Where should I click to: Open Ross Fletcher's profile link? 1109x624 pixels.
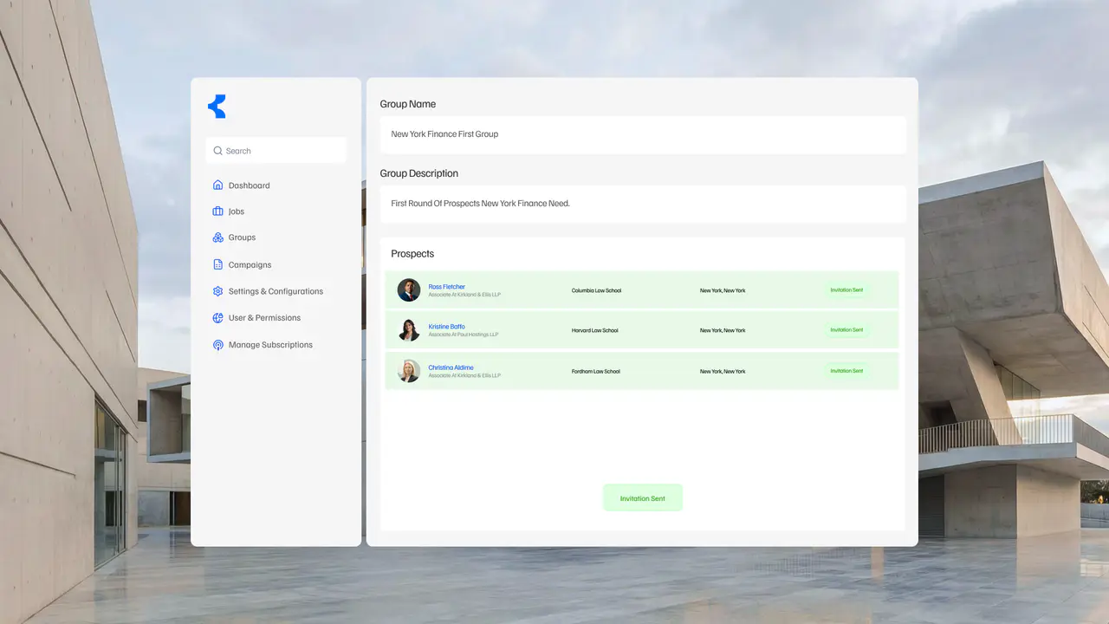tap(447, 287)
